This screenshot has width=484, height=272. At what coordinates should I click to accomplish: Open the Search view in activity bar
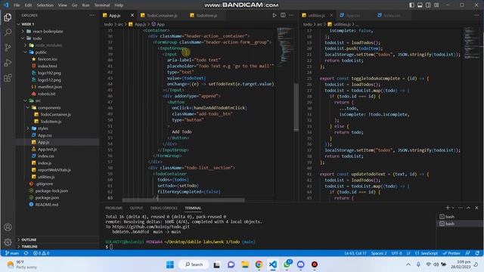(8, 32)
